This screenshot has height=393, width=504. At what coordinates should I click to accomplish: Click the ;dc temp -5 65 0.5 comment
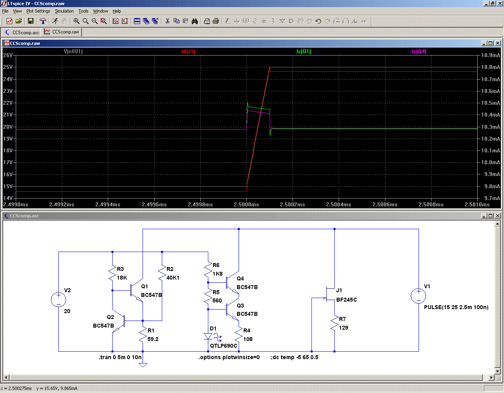click(295, 357)
